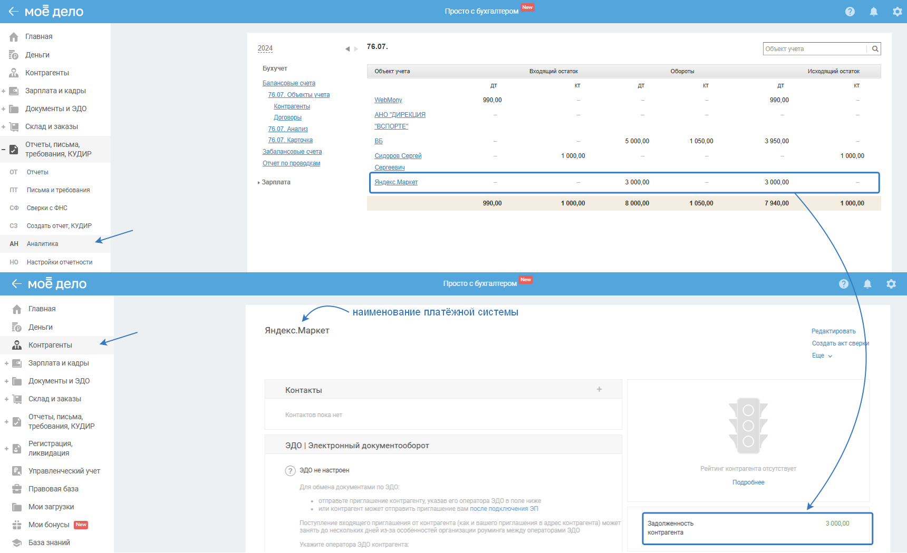Open the notifications bell in the lower header
This screenshot has width=907, height=553.
coord(867,284)
